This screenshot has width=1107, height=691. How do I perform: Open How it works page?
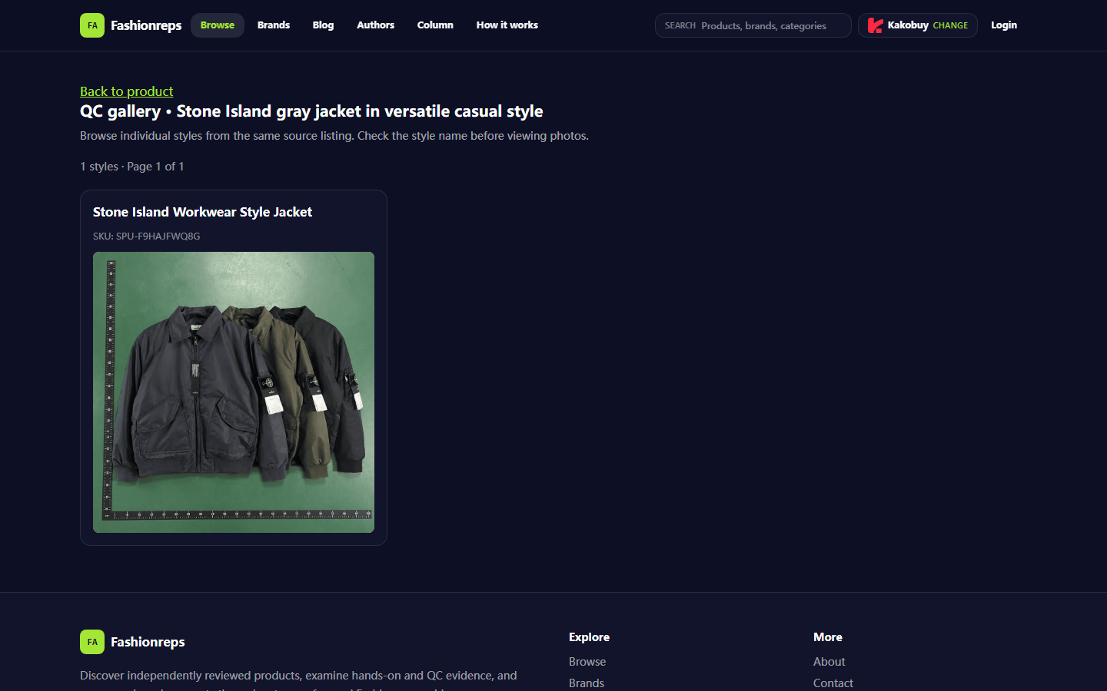pos(507,25)
